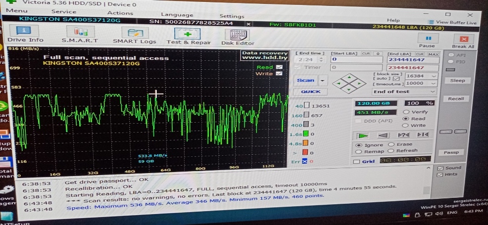Click the right arrow on navigation diamond
The height and width of the screenshot is (225, 488).
[360, 83]
